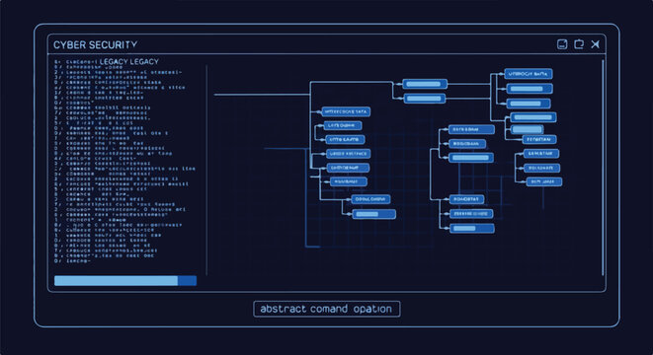Click the save icon in the title bar
653x355 pixels.
point(562,44)
